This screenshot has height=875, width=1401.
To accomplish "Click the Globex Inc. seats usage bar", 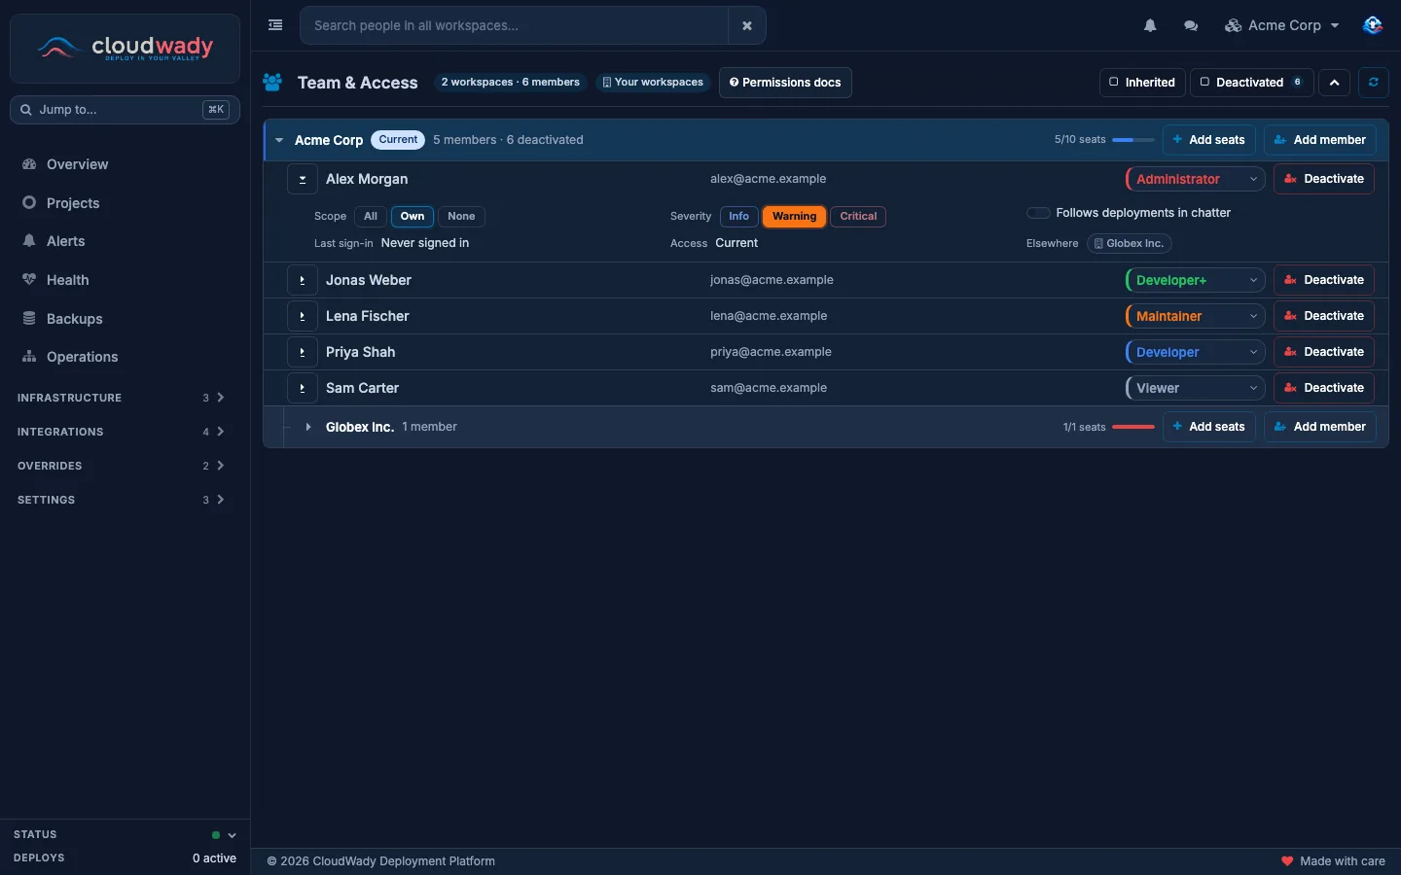I will coord(1133,427).
